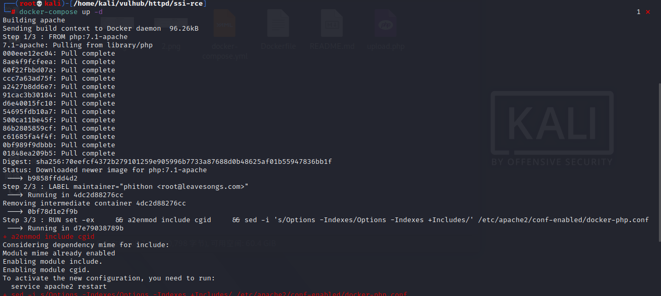Click the 'docker-compose up -d' command text
This screenshot has width=661, height=296.
pos(61,11)
